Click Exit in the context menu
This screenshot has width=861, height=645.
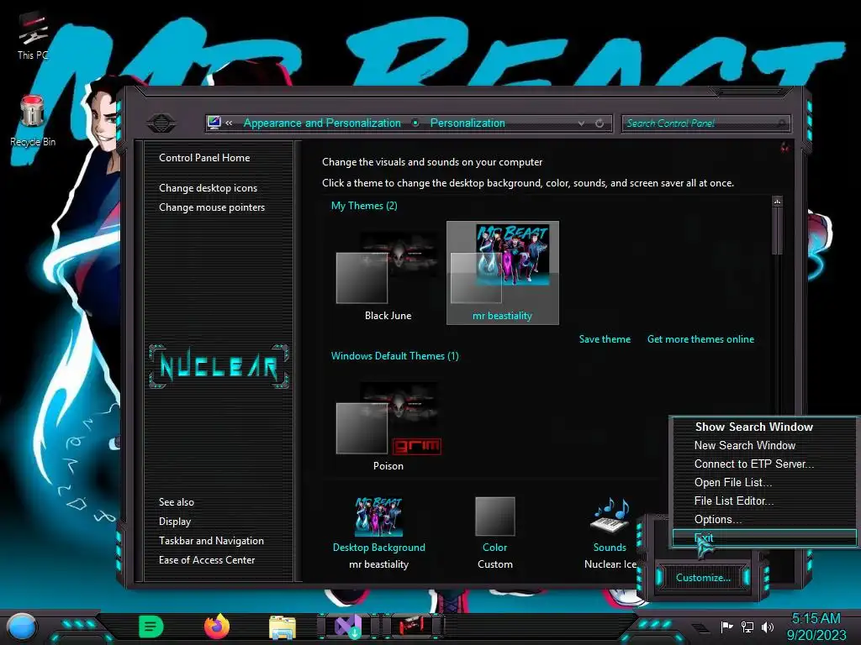coord(764,538)
